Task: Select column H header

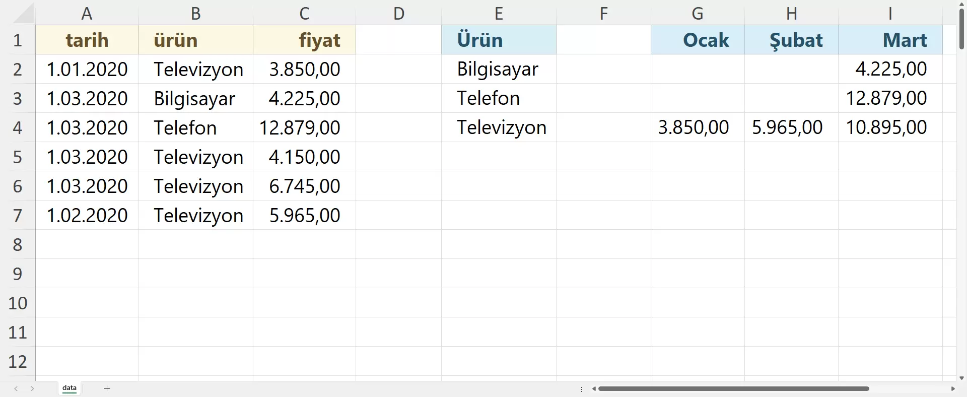Action: 791,14
